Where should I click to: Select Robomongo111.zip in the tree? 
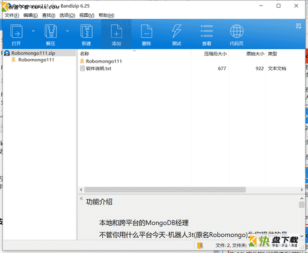(33, 53)
